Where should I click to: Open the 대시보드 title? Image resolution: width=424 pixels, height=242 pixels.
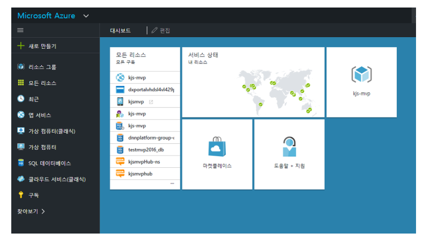[120, 31]
